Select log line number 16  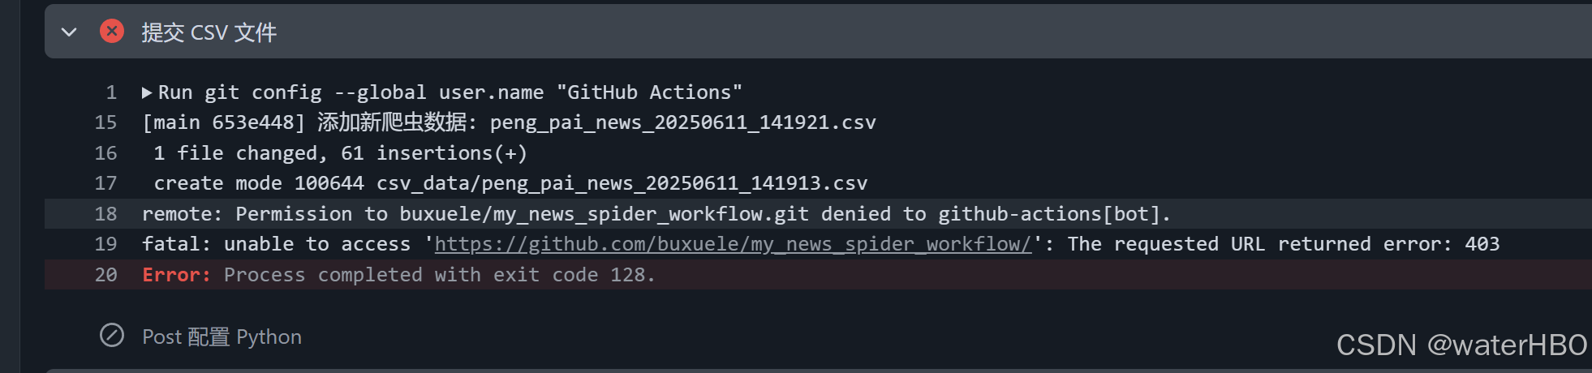105,153
